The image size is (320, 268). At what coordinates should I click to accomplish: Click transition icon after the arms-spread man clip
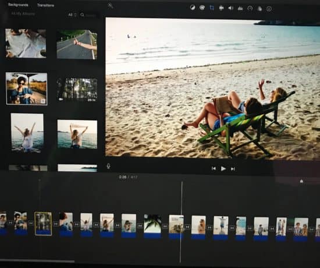pyautogui.click(x=232, y=228)
